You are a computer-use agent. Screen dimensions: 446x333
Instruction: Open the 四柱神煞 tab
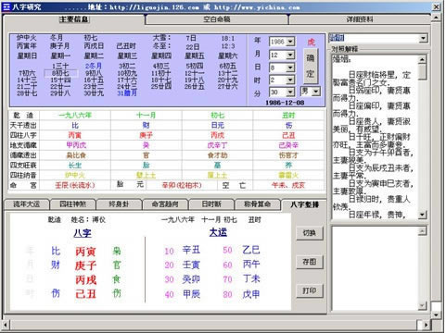point(73,204)
